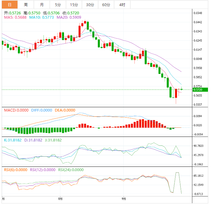
Task: Click the J:31.8182 KDJ label
Action: click(x=52, y=140)
